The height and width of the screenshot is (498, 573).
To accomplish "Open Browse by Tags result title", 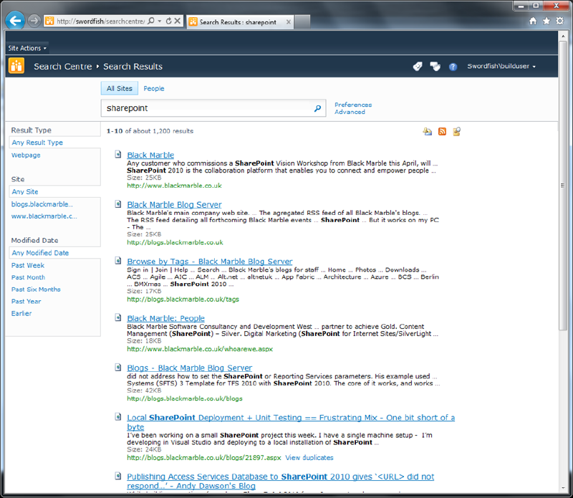I will (x=210, y=262).
